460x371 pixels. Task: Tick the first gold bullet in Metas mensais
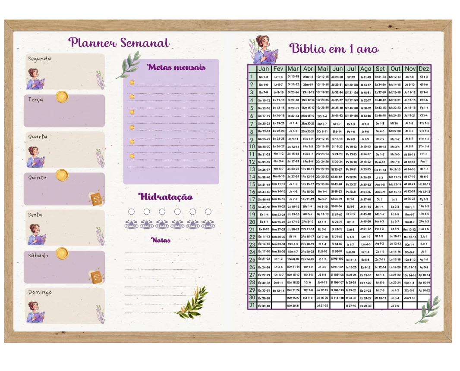(132, 82)
